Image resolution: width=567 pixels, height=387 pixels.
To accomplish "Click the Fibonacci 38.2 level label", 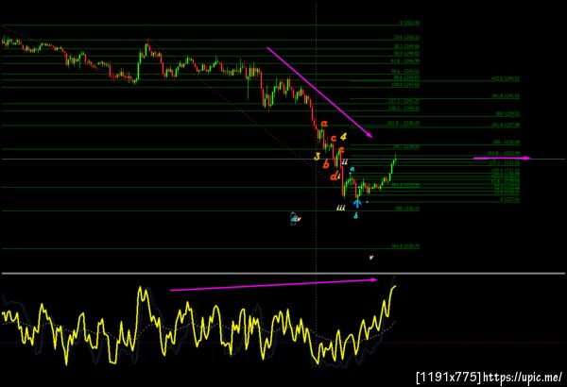I will coord(406,46).
